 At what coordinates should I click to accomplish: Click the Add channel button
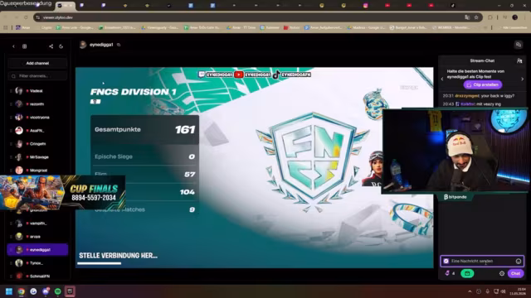[x=37, y=63]
